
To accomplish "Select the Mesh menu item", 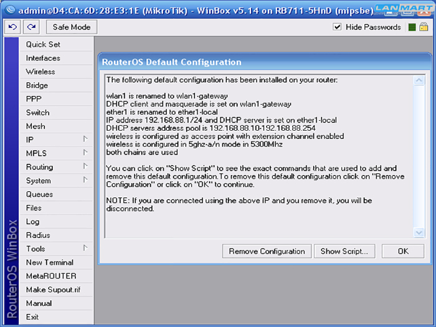I will tap(56, 126).
